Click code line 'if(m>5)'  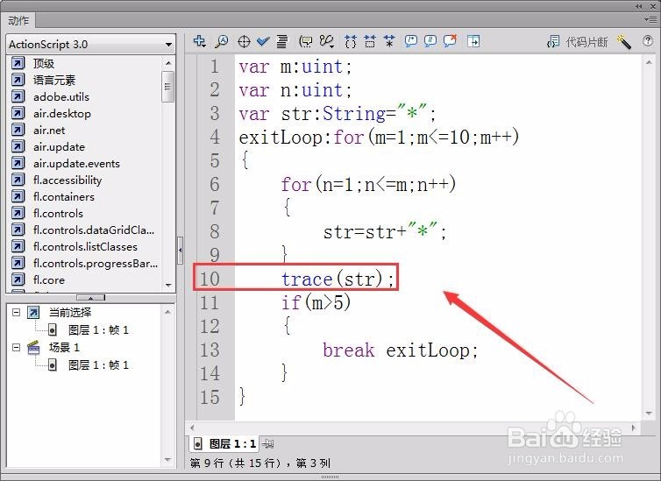(x=316, y=302)
